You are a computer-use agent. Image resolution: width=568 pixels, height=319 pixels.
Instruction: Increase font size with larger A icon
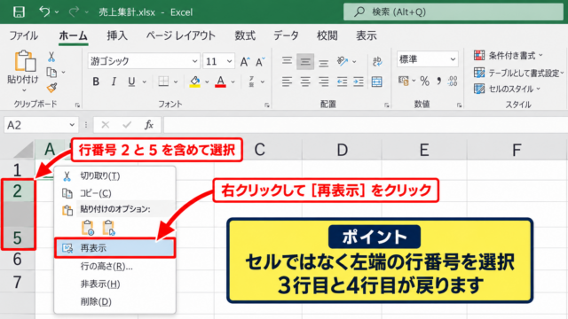click(x=245, y=61)
